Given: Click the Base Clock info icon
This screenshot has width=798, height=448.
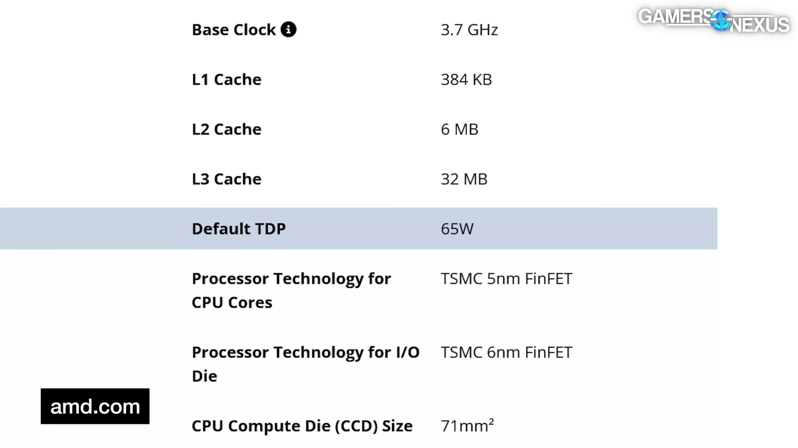Looking at the screenshot, I should [x=288, y=29].
